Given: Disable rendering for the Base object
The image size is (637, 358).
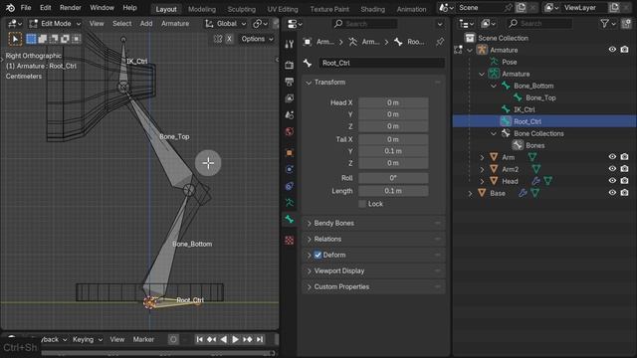Looking at the screenshot, I should (x=624, y=192).
